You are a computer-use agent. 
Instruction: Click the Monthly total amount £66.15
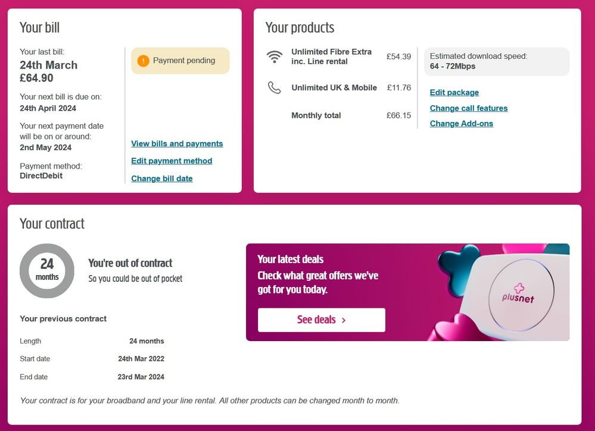coord(398,115)
